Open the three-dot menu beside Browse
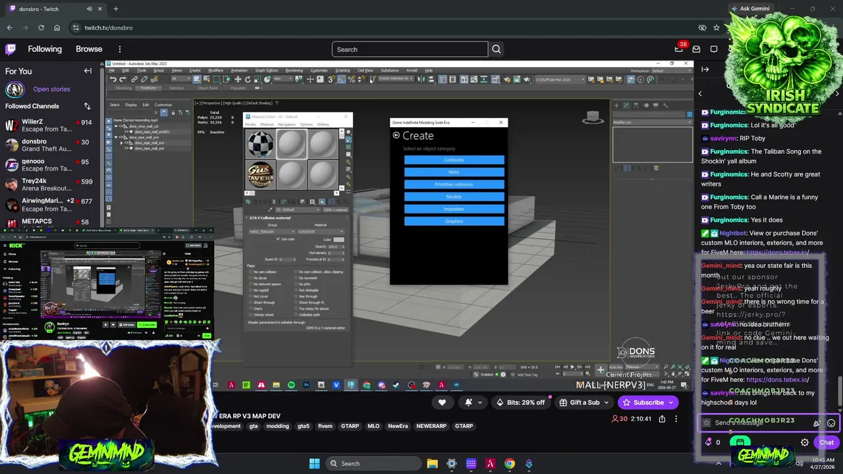Screen dimensions: 843x474 pos(120,49)
